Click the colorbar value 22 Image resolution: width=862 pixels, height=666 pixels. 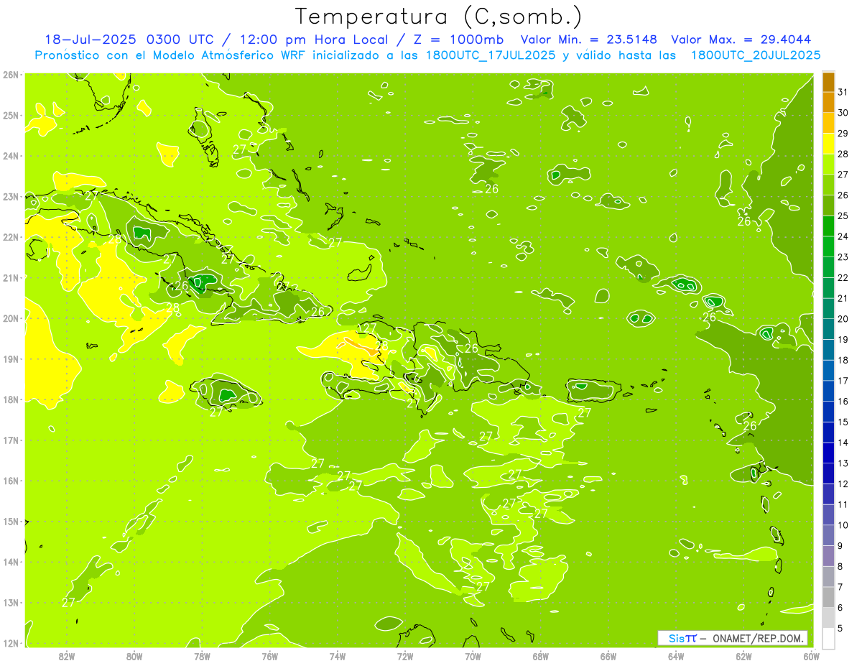[843, 277]
